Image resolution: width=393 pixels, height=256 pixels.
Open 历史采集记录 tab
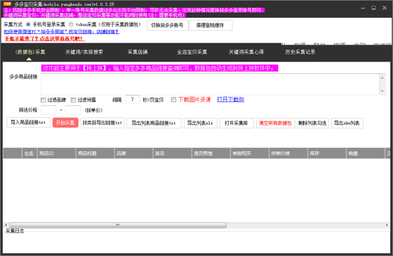point(300,52)
